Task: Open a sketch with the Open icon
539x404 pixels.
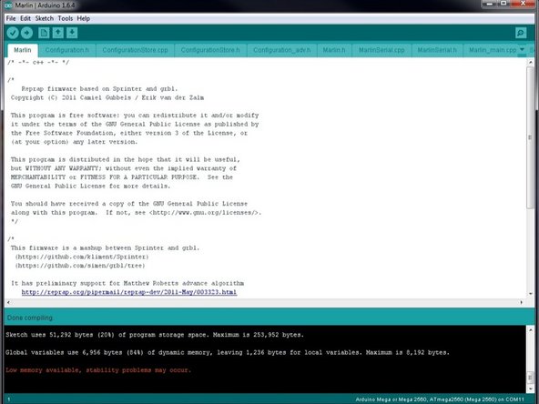Action: (57, 33)
